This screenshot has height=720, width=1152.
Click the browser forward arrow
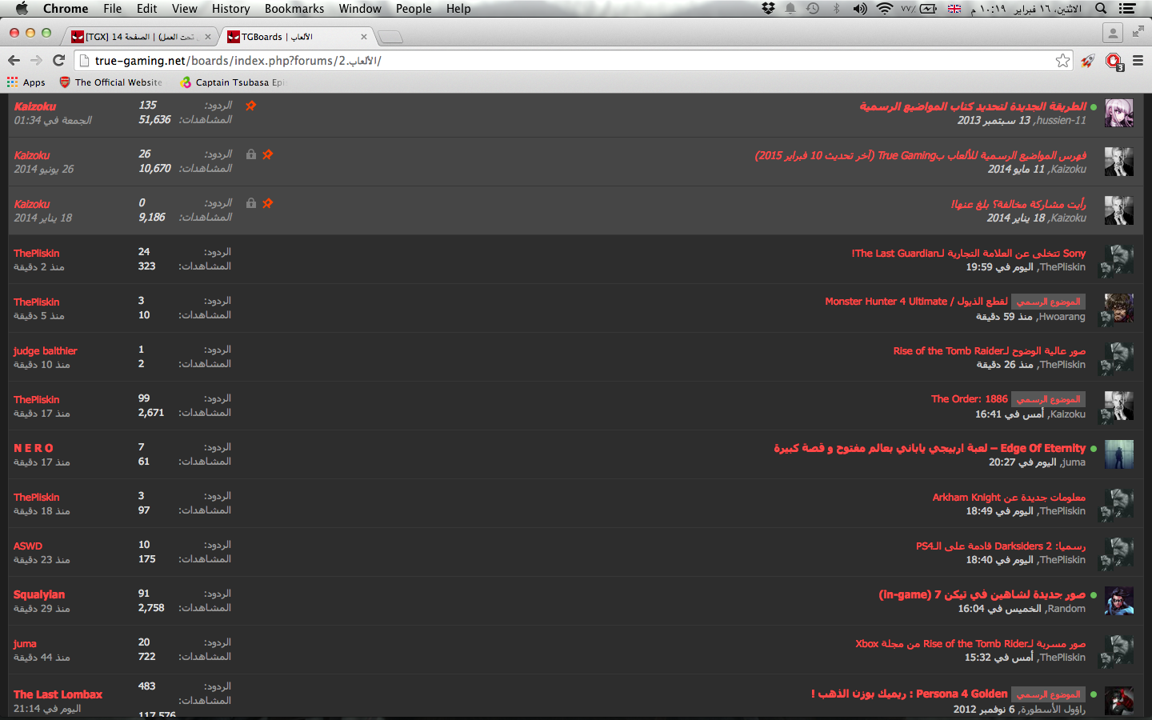pos(36,60)
